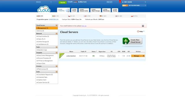Open the language dropdown in header

coord(44,2)
